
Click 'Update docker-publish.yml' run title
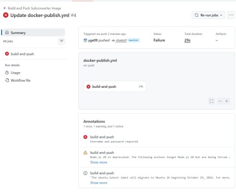(x=40, y=15)
